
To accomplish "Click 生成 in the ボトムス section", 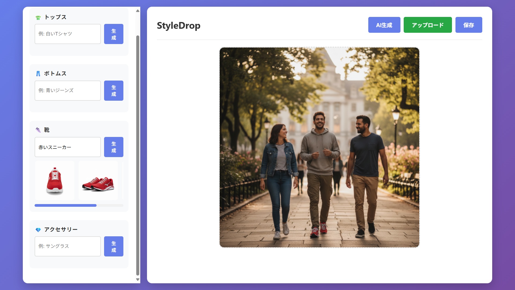I will [113, 90].
